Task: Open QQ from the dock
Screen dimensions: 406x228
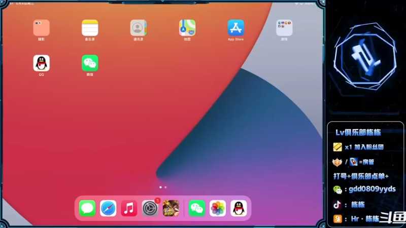Action: [239, 208]
